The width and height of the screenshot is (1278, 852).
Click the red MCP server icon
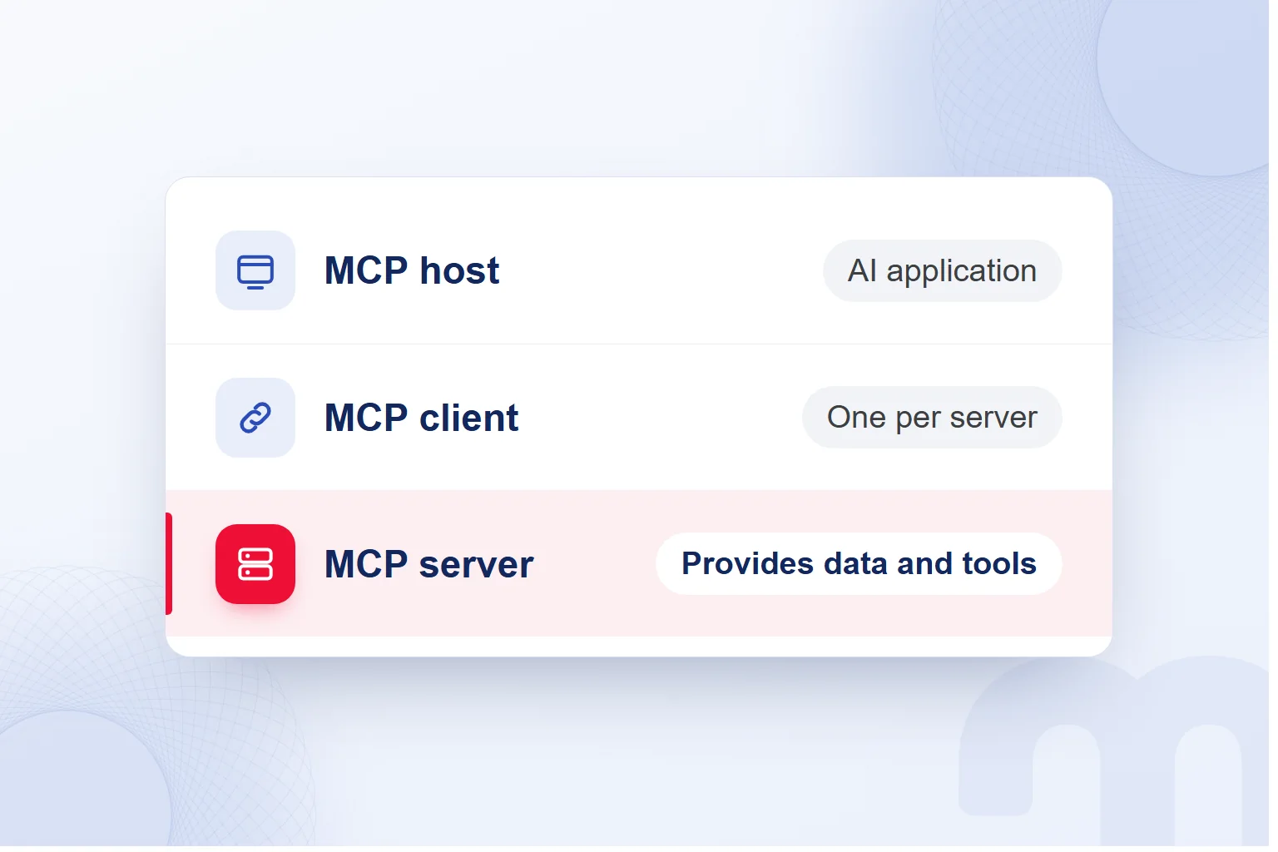click(255, 564)
